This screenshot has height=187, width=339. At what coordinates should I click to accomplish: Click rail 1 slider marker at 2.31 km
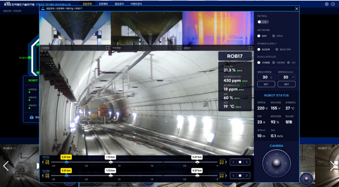point(67,162)
